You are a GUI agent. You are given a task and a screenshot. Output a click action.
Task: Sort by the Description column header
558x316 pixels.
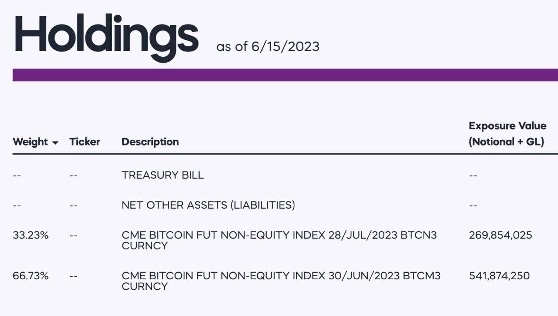pos(150,142)
